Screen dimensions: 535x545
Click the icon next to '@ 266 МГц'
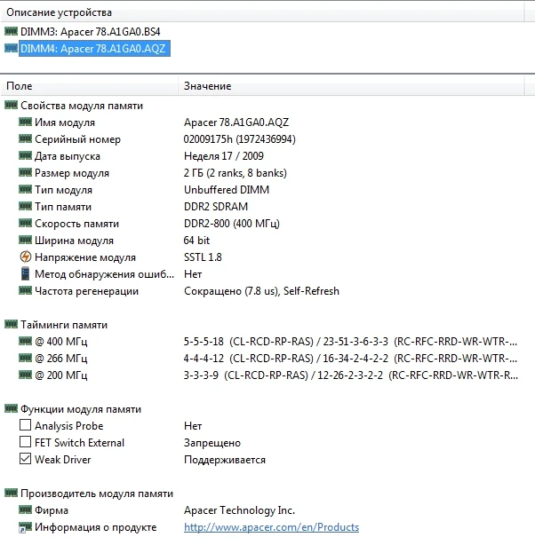(25, 358)
